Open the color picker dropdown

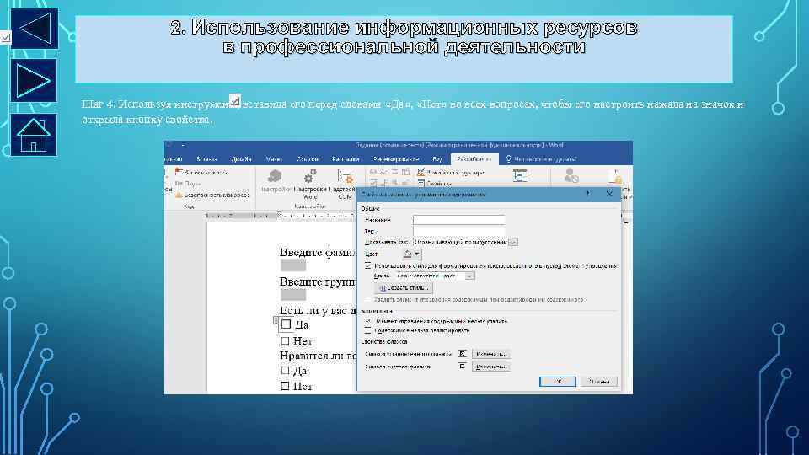(x=412, y=254)
